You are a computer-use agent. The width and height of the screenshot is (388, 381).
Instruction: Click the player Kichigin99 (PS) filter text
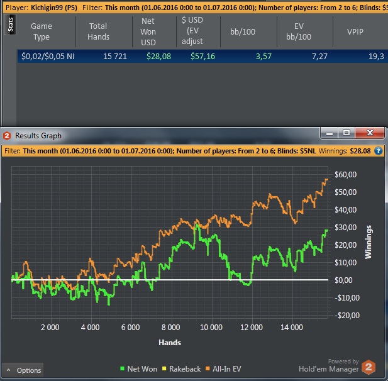42,8
